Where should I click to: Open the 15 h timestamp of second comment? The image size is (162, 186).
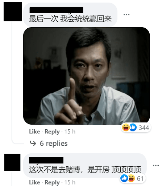pos(70,182)
